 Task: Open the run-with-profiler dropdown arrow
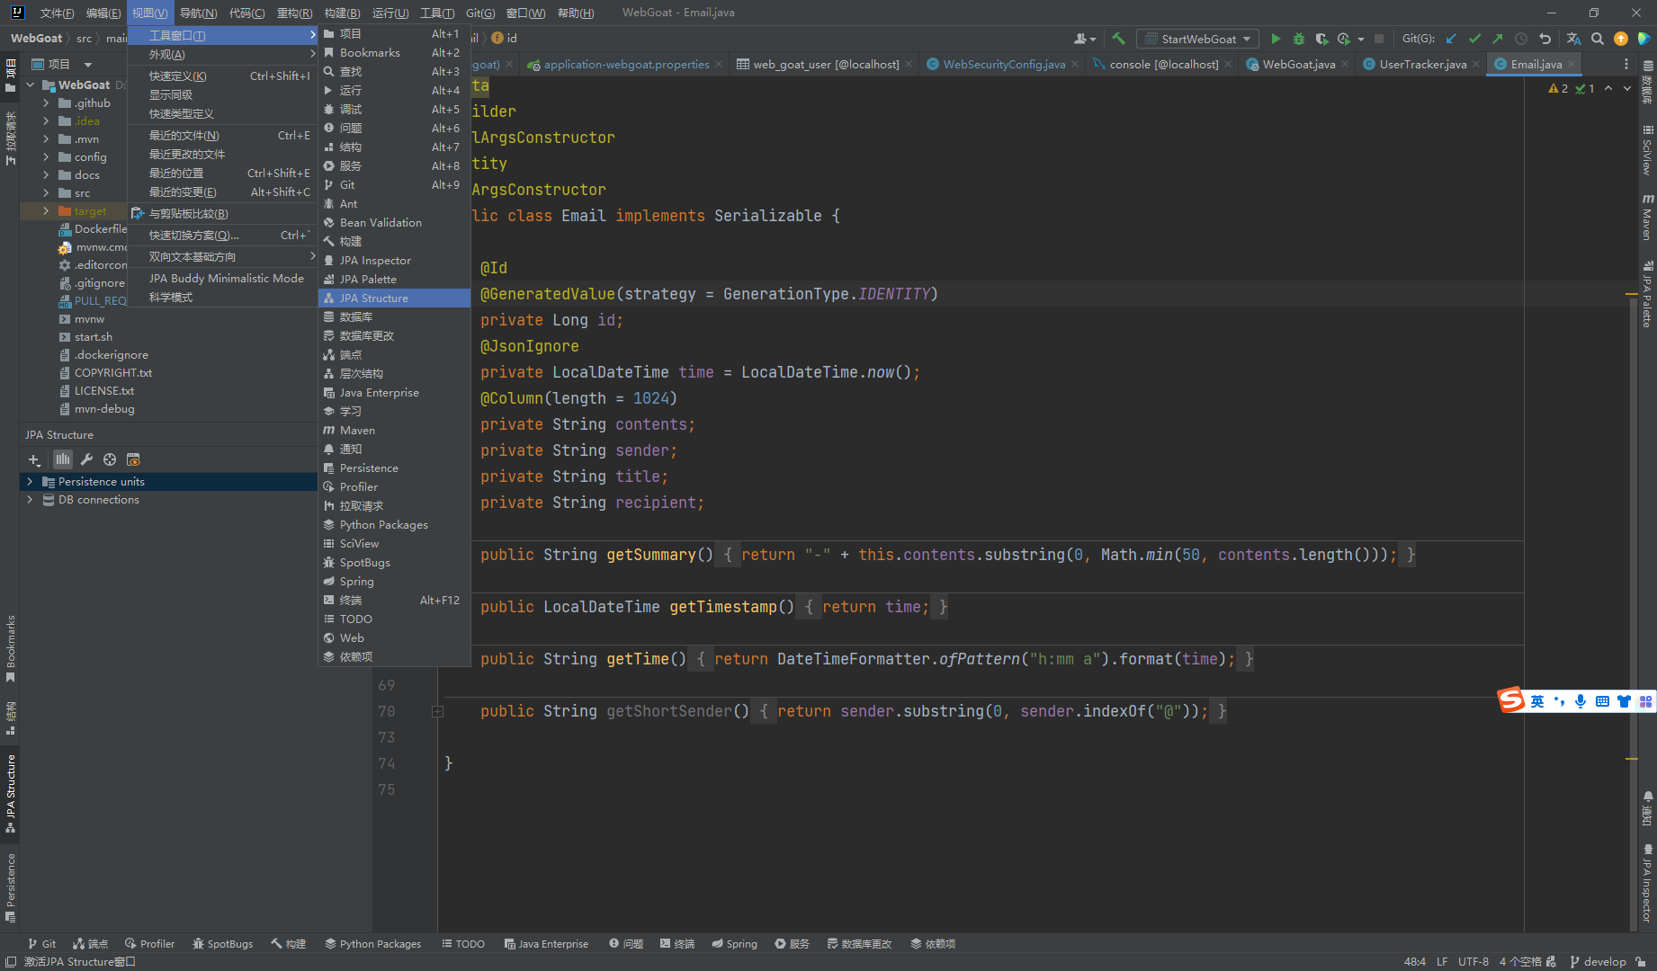[1360, 39]
